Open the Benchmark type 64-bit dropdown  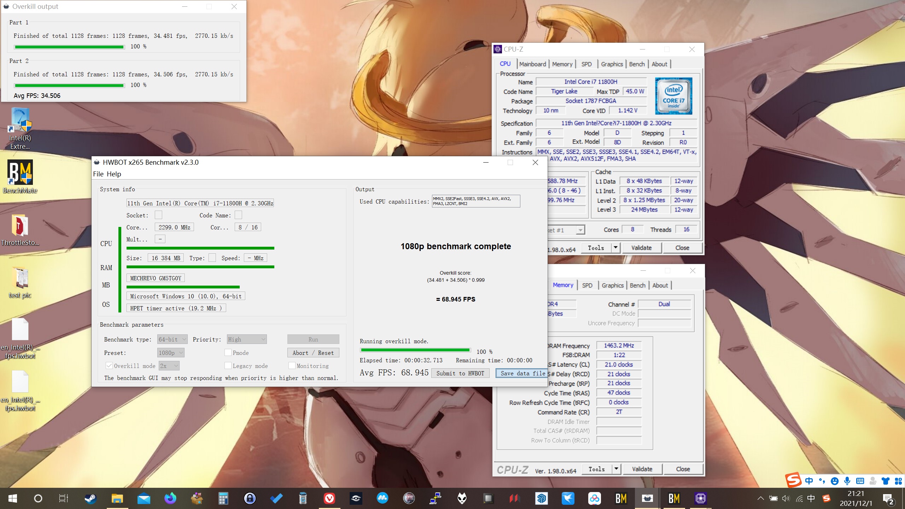pos(173,339)
